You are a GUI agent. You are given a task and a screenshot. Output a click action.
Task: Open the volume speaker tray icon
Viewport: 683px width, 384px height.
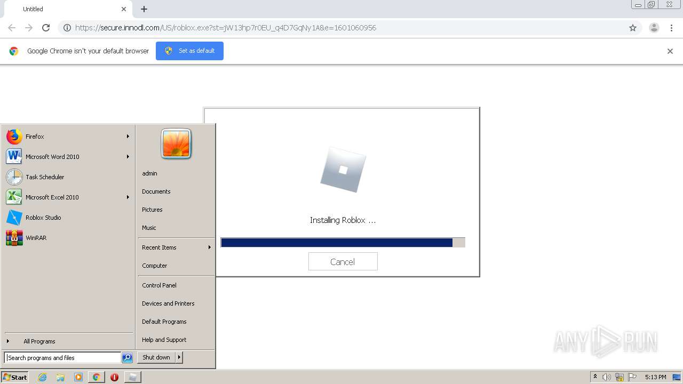[607, 377]
